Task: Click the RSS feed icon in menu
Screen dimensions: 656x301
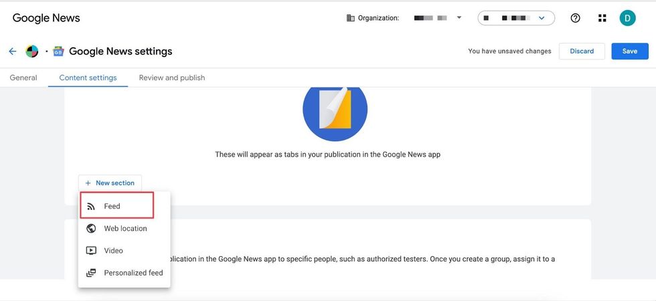Action: 91,206
